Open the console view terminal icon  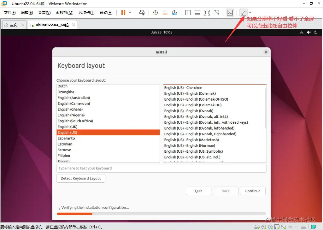[x=230, y=13]
